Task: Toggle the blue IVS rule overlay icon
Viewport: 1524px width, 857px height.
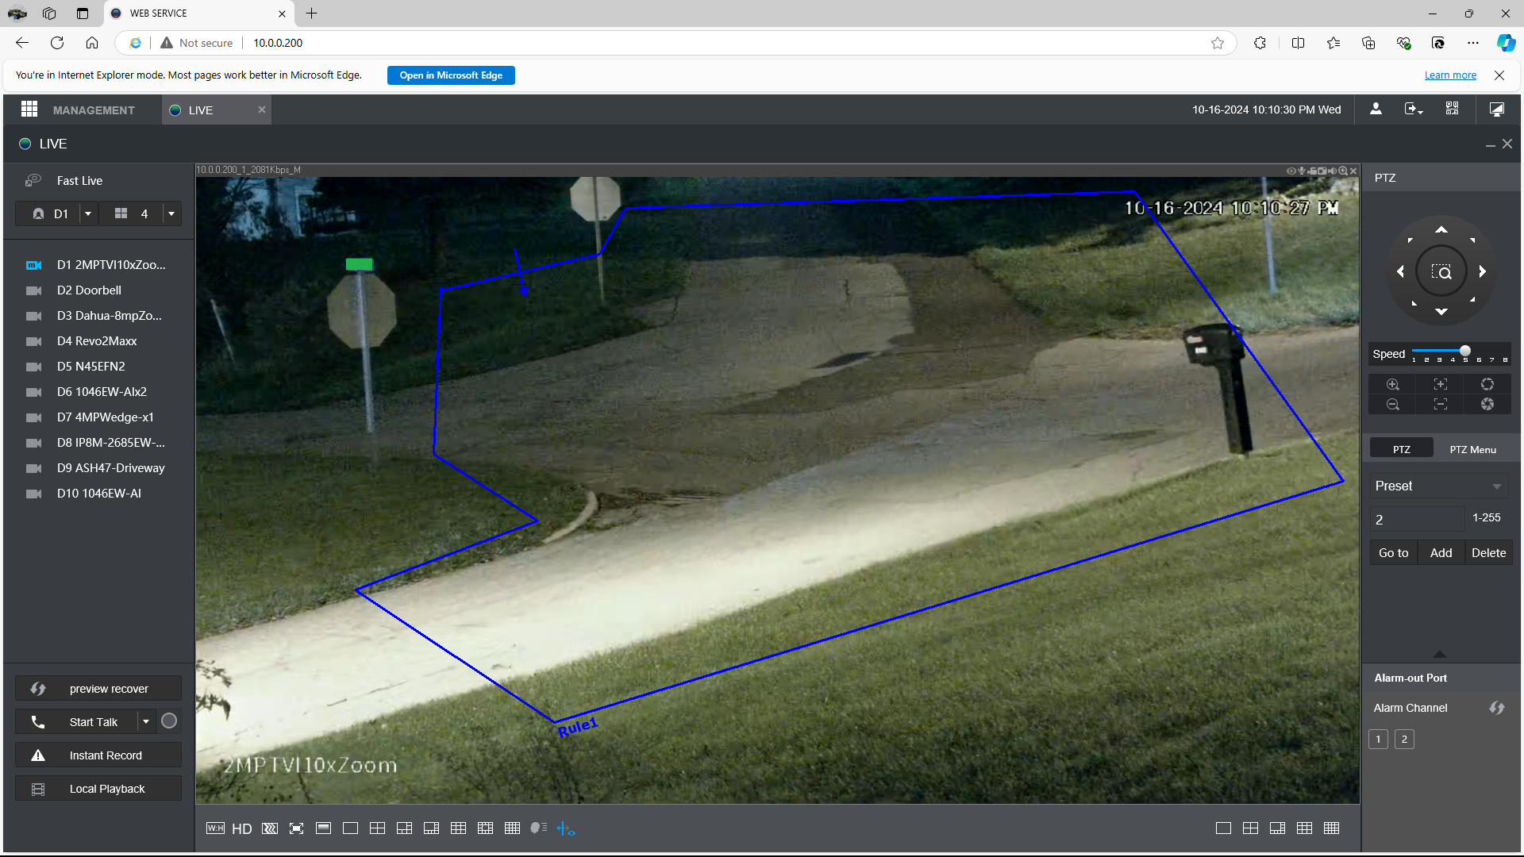Action: [566, 829]
